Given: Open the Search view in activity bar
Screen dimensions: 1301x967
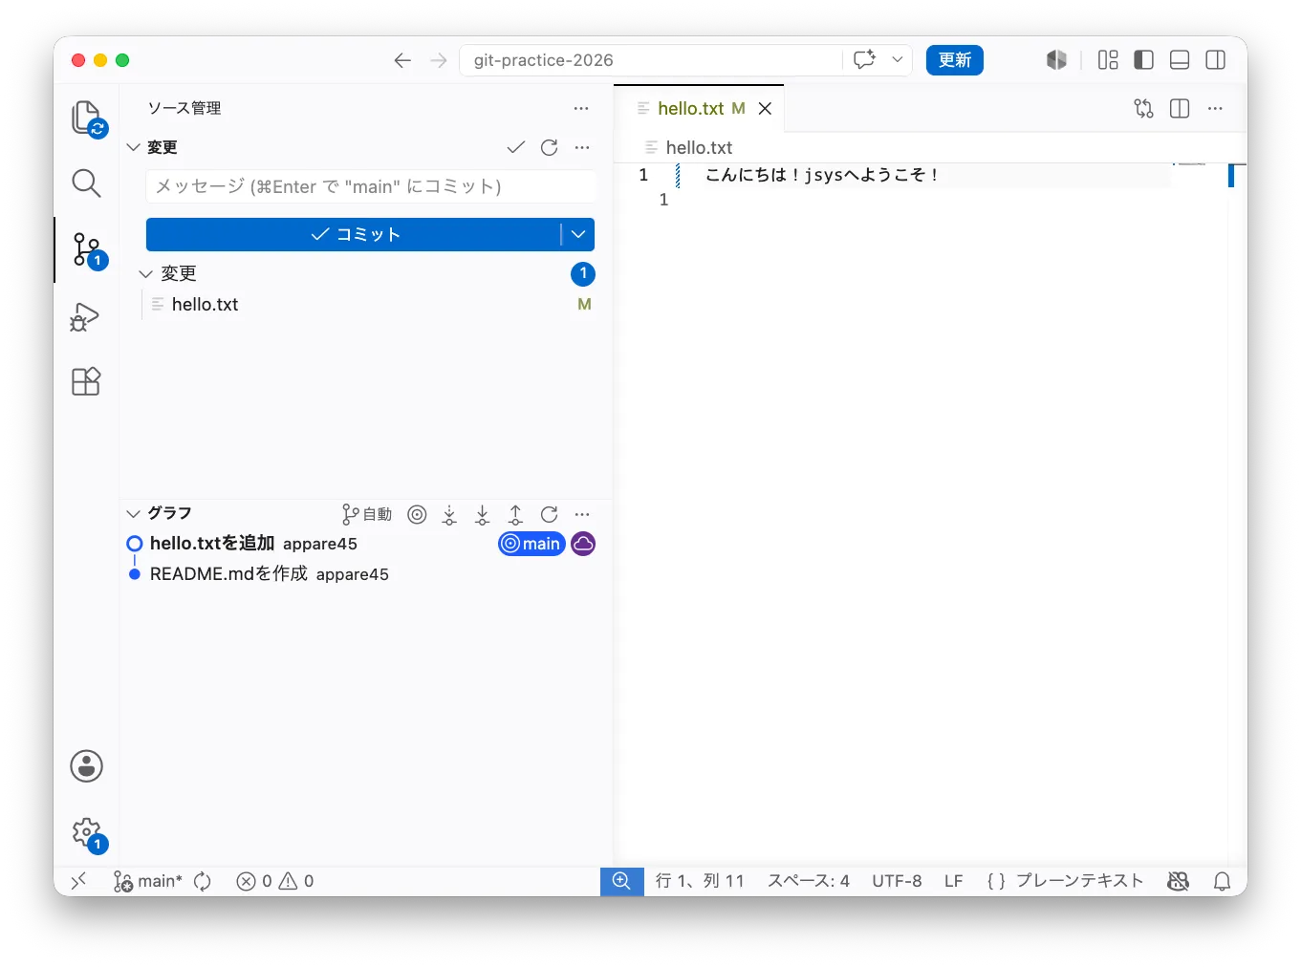Looking at the screenshot, I should (x=86, y=183).
